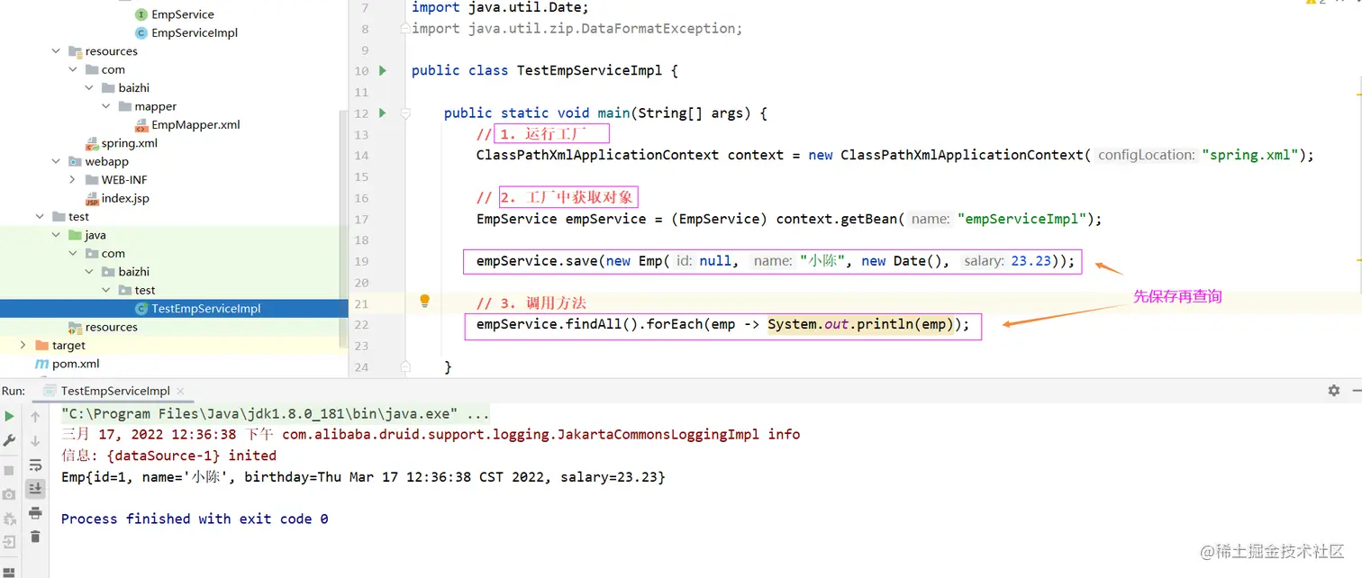
Task: Toggle scroll to end of console
Action: (35, 489)
